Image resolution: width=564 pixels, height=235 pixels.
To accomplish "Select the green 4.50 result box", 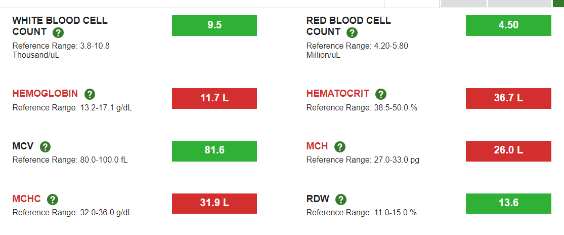I will point(508,25).
